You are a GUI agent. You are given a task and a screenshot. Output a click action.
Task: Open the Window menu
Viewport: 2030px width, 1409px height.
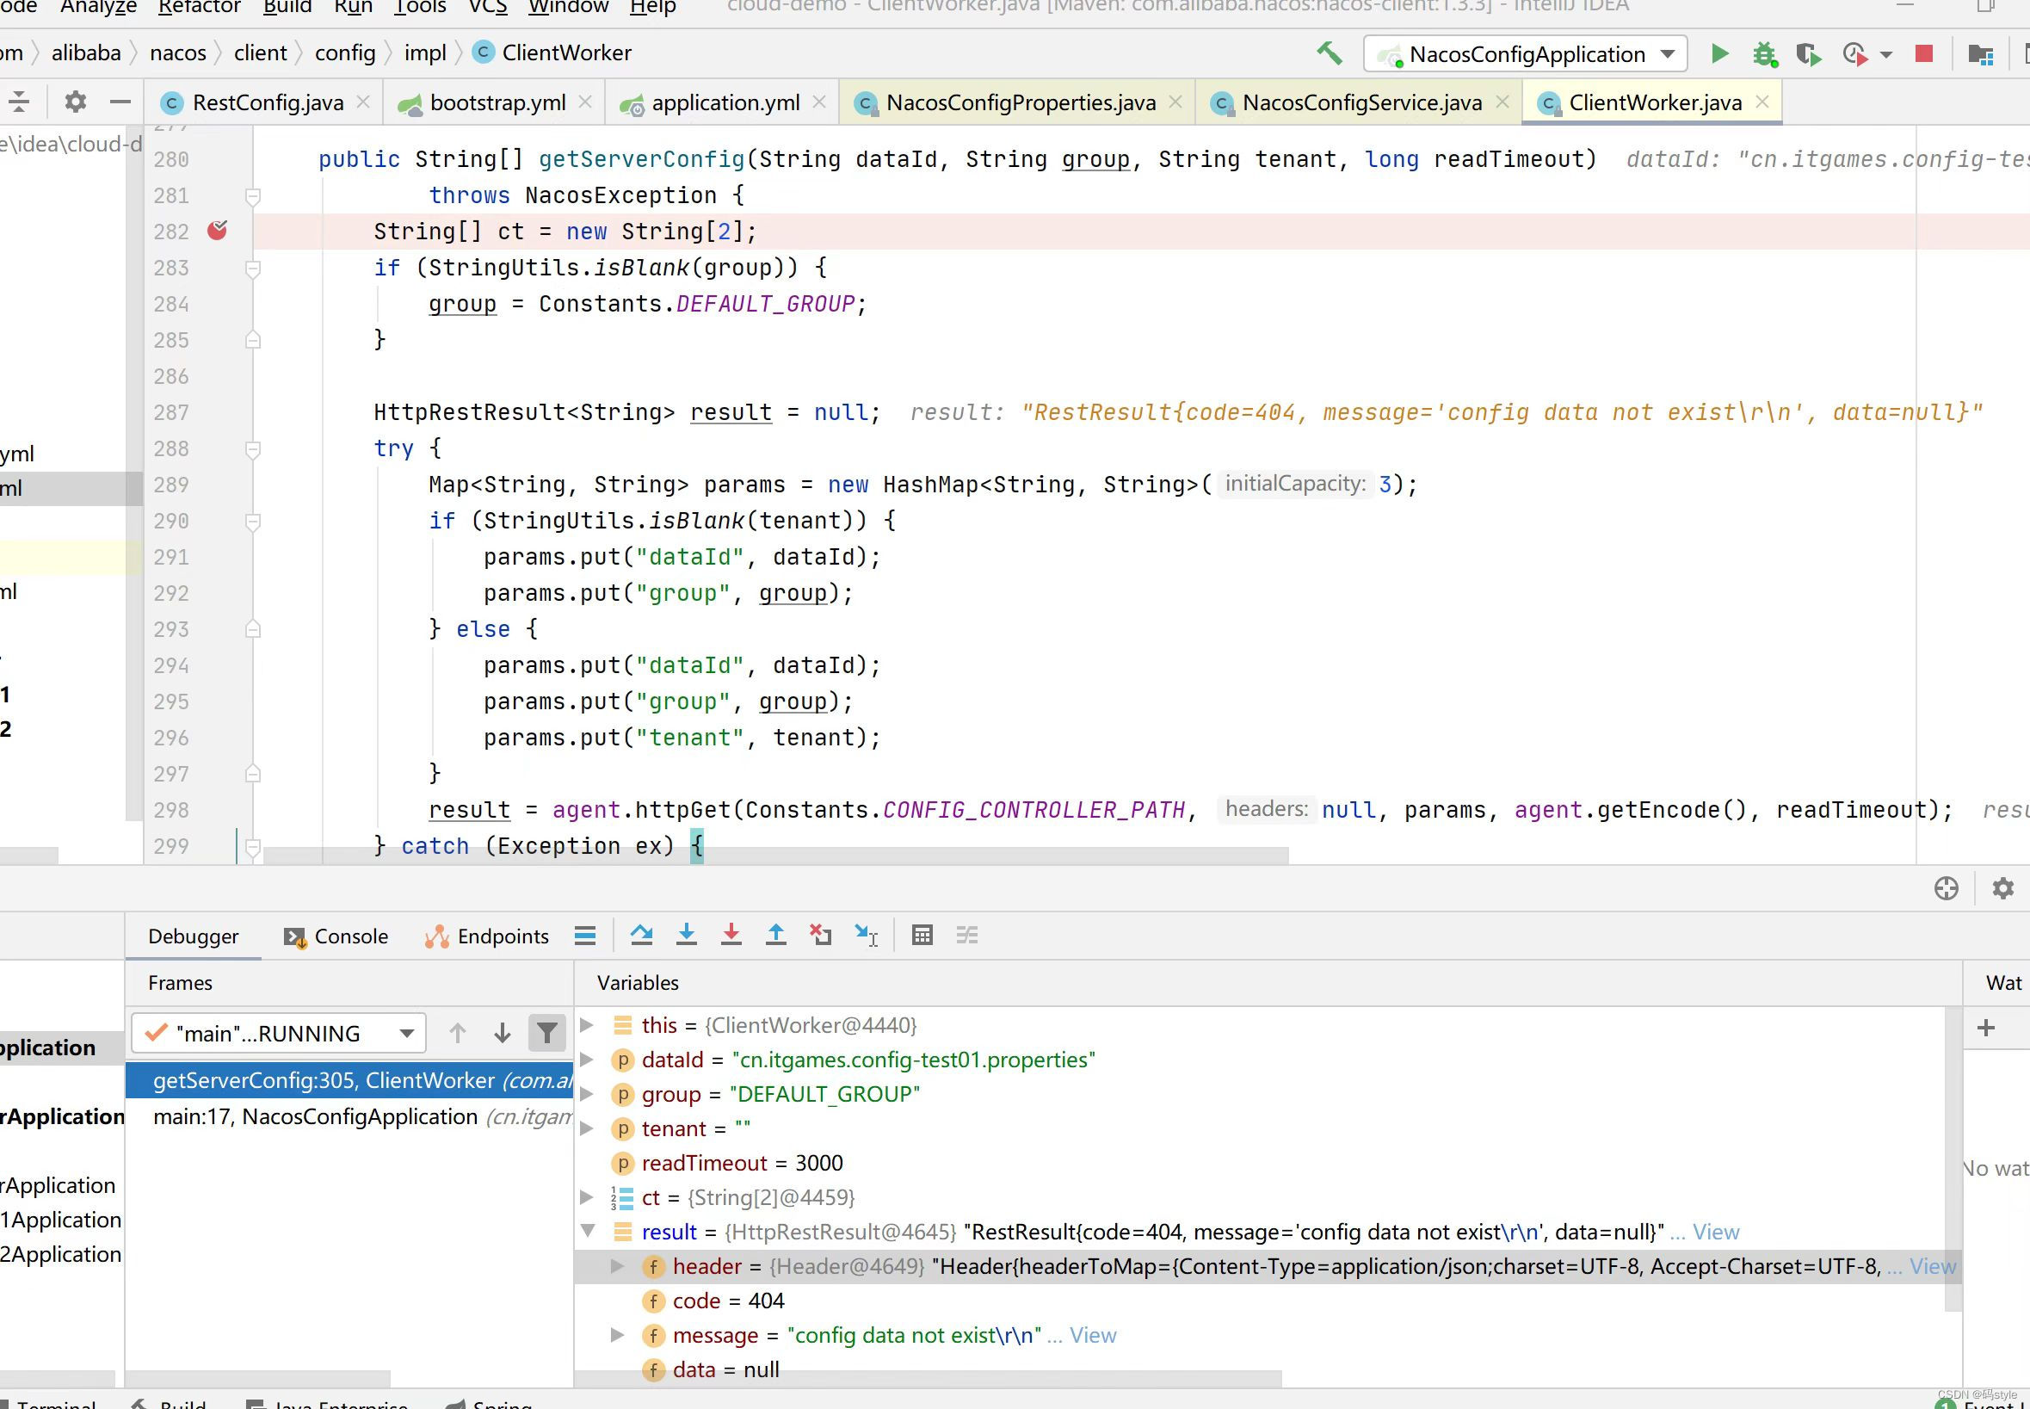tap(569, 7)
